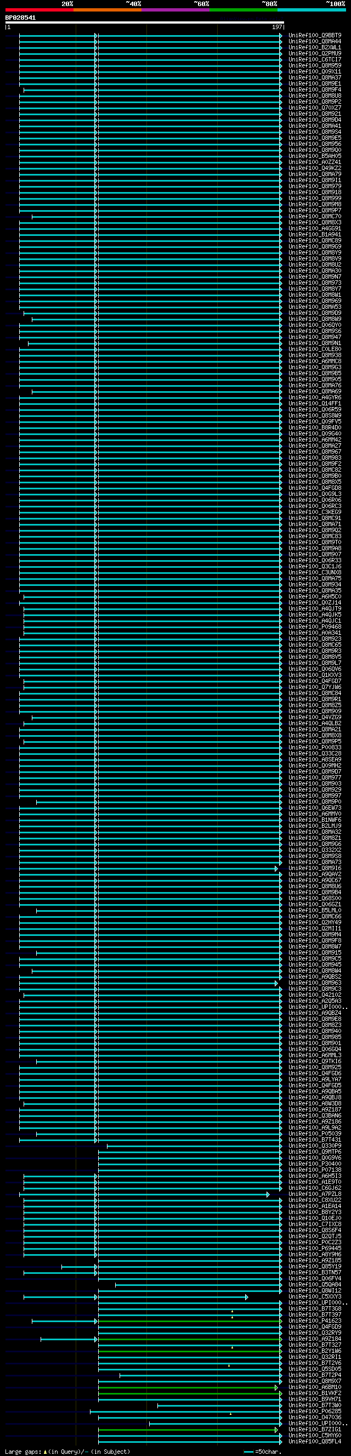Select hit label UniRef100_P06285
Screen dimensions: 351x1456
(x=315, y=1413)
